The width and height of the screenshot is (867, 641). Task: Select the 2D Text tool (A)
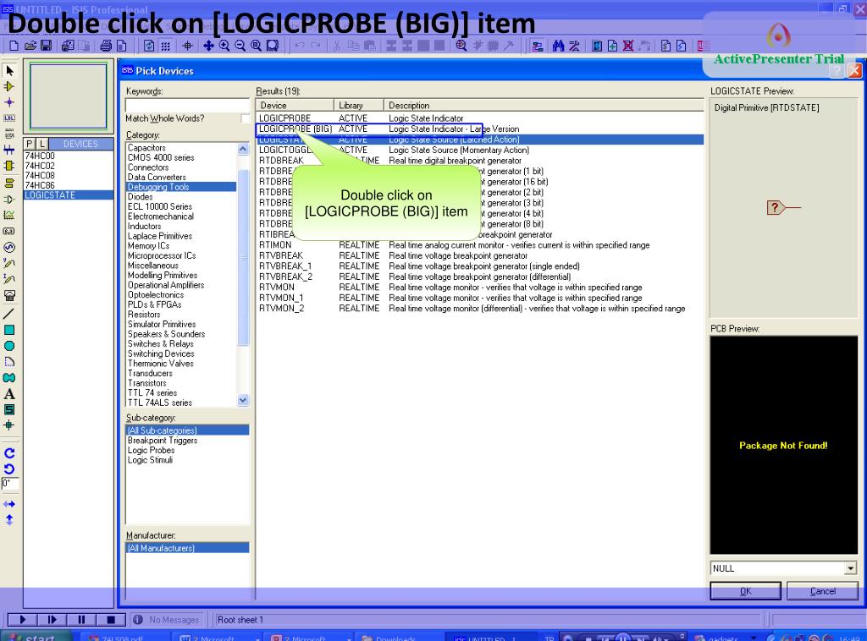[9, 394]
